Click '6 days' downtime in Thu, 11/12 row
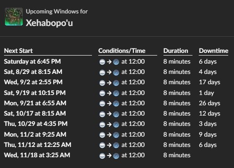This screenshot has width=234, height=168. click(208, 145)
